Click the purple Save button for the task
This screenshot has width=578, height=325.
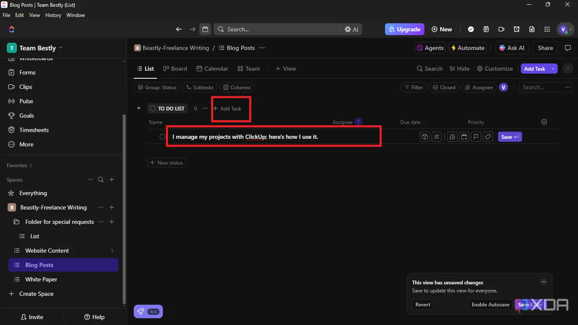[510, 137]
